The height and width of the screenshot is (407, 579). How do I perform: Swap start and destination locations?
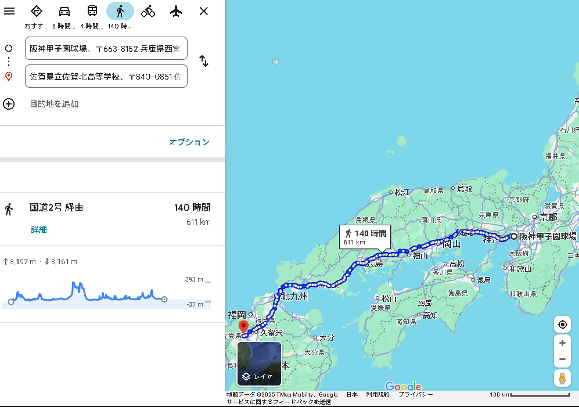pyautogui.click(x=204, y=61)
